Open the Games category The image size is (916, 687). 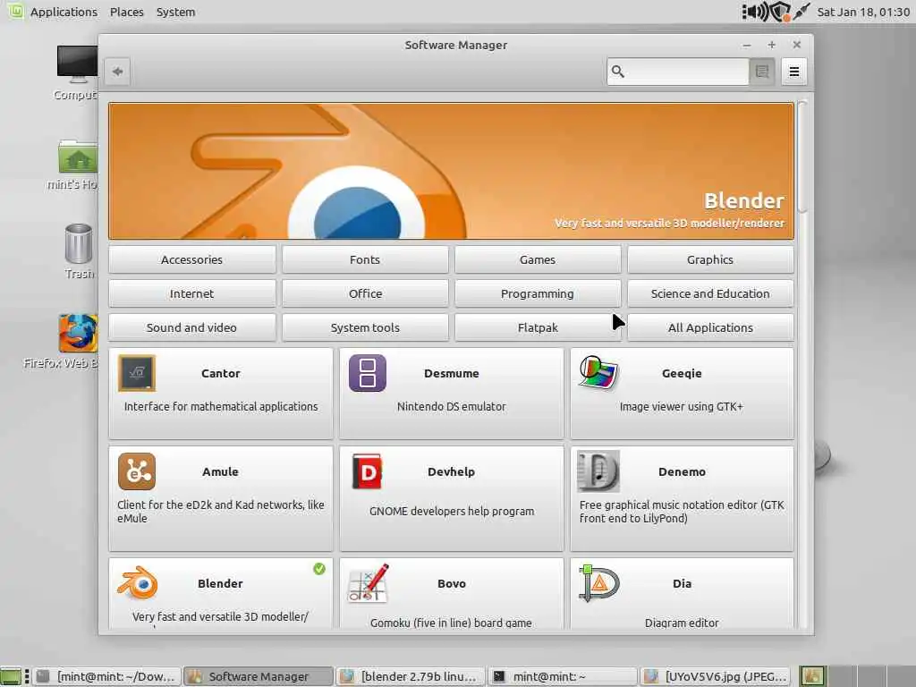(x=538, y=259)
